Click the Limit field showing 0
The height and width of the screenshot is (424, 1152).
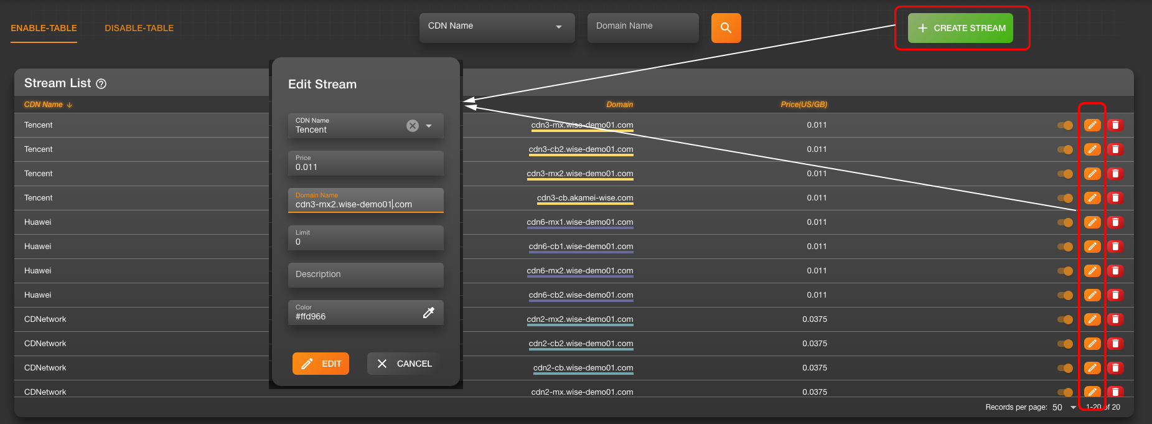(366, 238)
